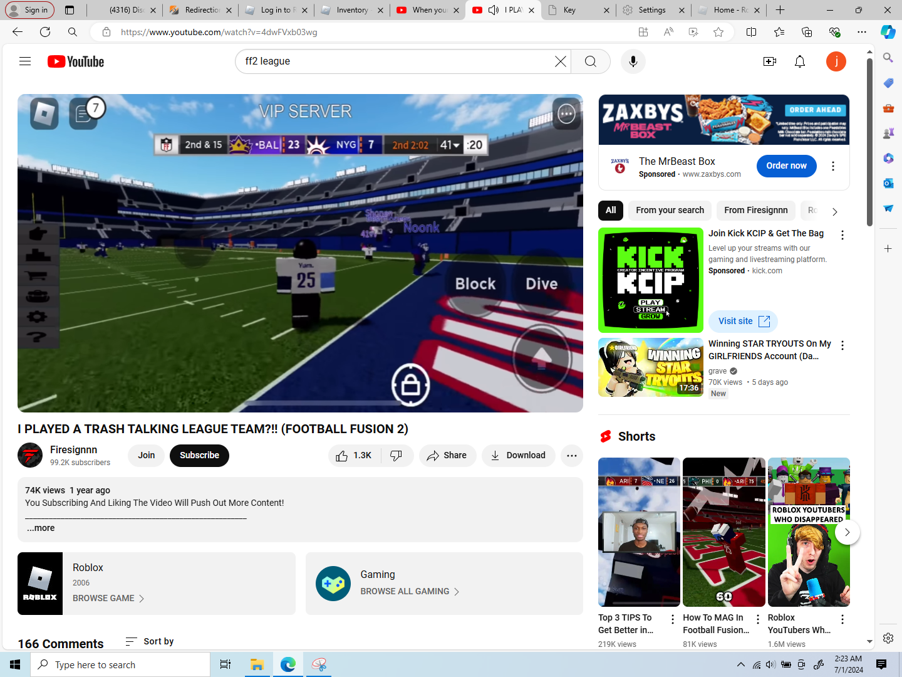902x677 pixels.
Task: Open Edge sidebar tools briefcase
Action: coord(888,108)
